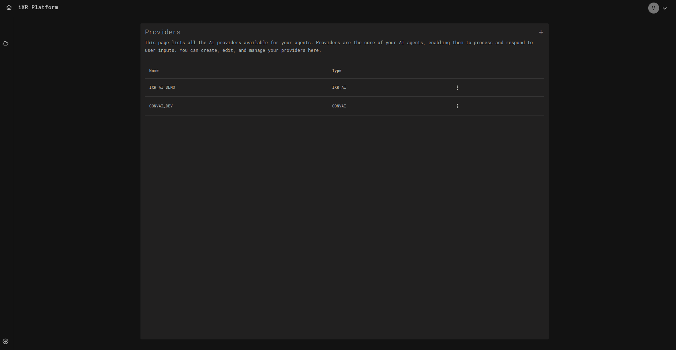This screenshot has height=350, width=676.
Task: Open options menu for CONVAI_DEV
Action: [457, 106]
